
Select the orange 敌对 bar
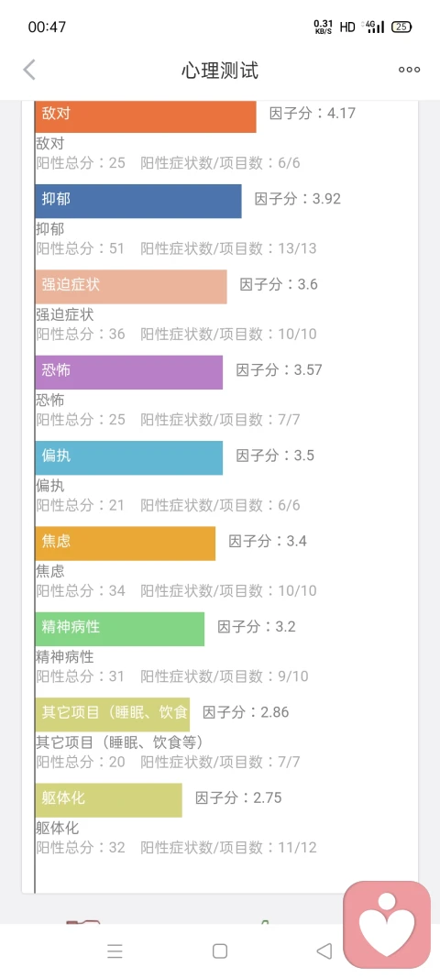(x=146, y=116)
